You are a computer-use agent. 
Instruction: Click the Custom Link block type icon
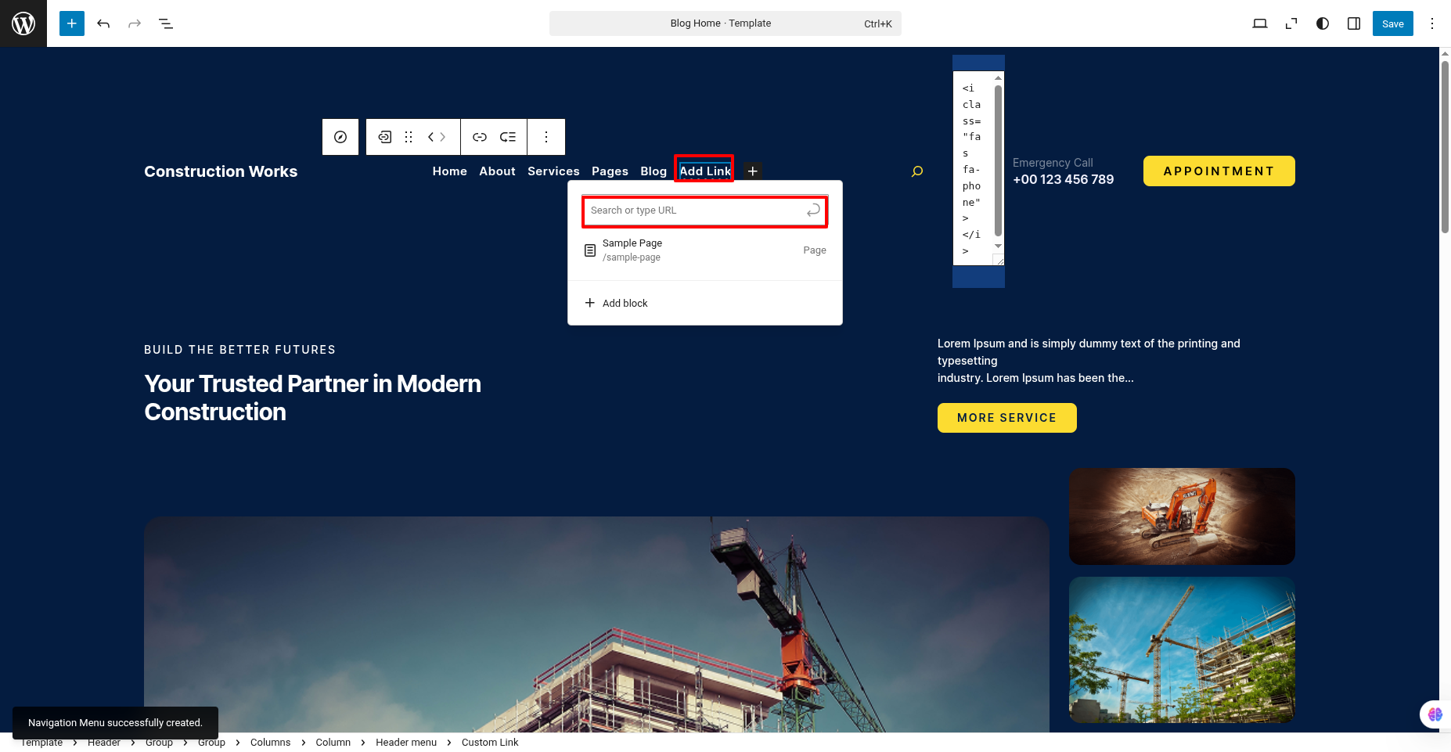click(x=384, y=137)
